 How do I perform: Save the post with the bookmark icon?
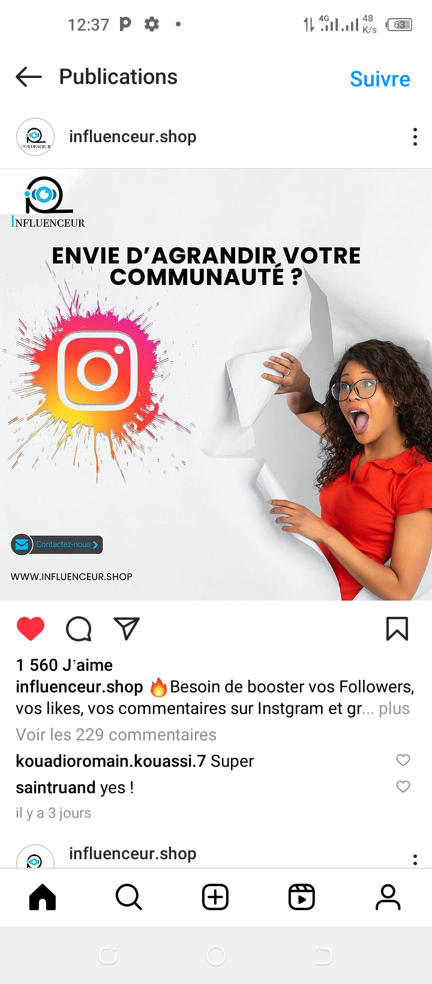click(397, 629)
